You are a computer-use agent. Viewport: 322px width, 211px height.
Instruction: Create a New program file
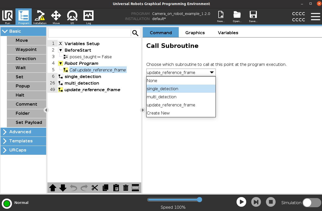point(221,17)
